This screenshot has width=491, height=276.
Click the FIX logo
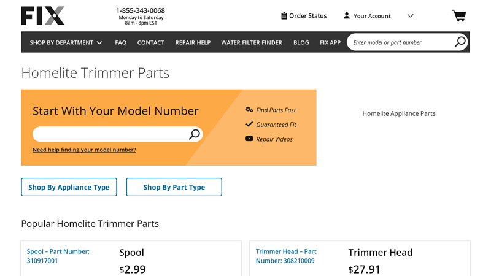pyautogui.click(x=42, y=16)
